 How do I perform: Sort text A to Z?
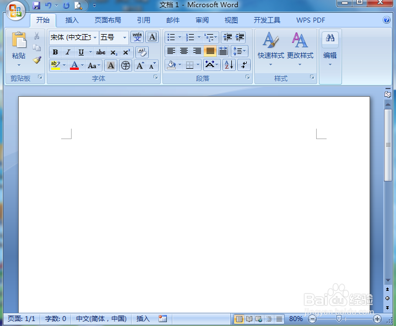pyautogui.click(x=229, y=65)
